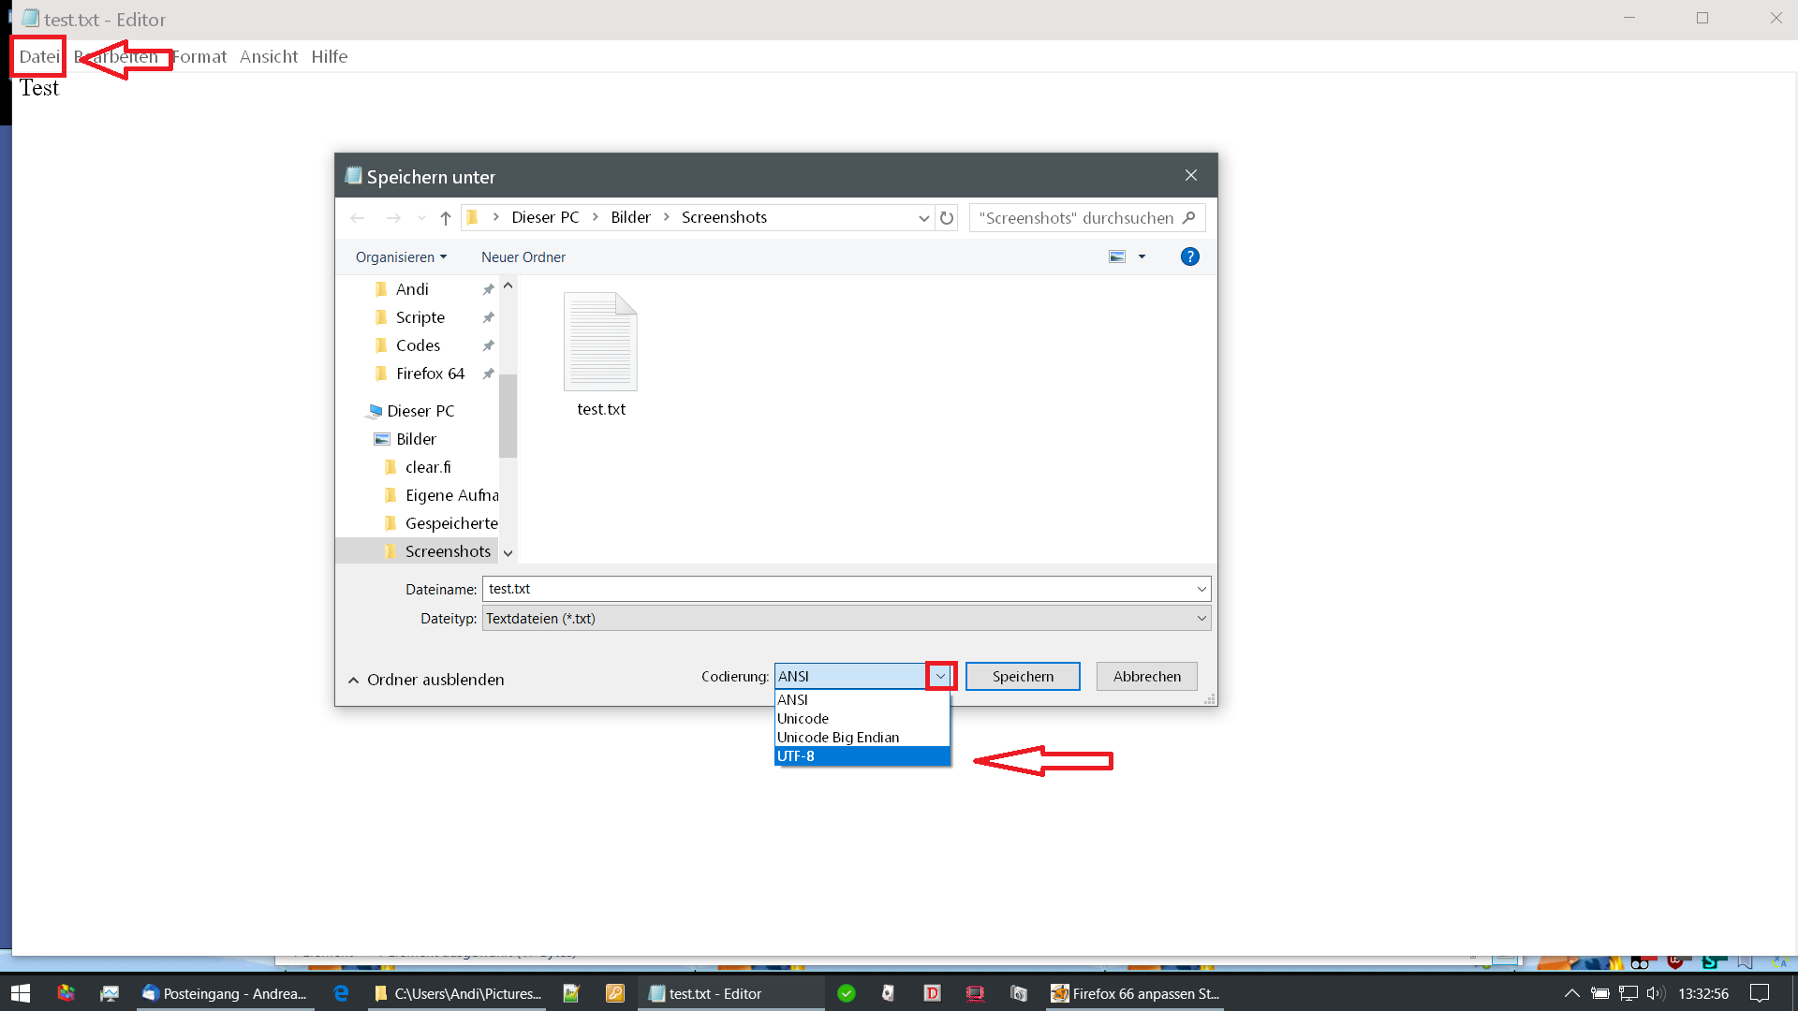The width and height of the screenshot is (1798, 1011).
Task: Click the Speichern button
Action: click(x=1023, y=676)
